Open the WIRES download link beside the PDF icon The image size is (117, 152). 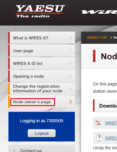coord(111,123)
